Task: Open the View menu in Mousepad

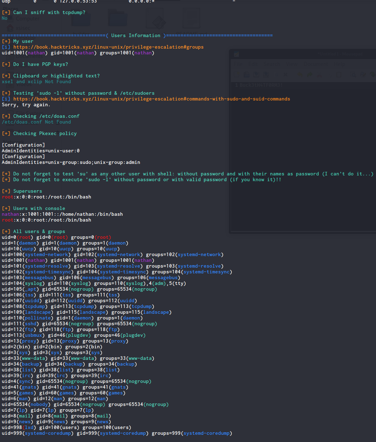Action: (x=292, y=64)
